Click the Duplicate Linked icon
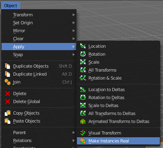This screenshot has width=163, height=148. click(8, 74)
